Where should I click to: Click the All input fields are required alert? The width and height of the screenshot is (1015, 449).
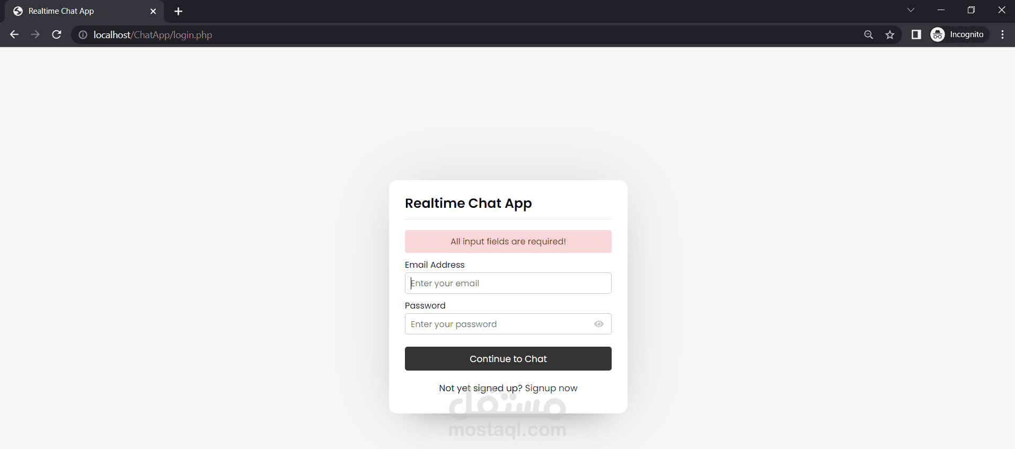(x=508, y=241)
